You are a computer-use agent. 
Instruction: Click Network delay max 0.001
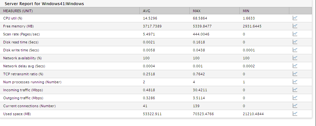198,66
